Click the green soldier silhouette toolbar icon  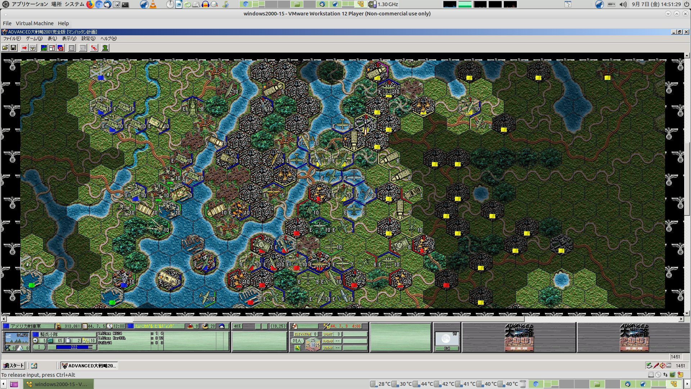click(x=105, y=48)
